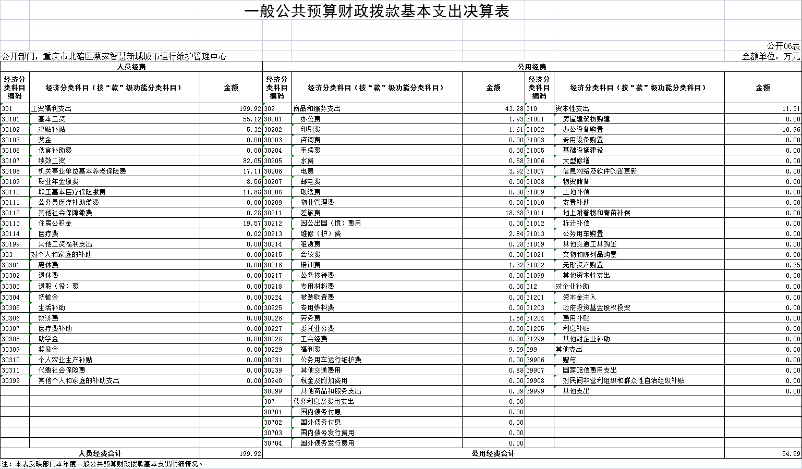Select the 资本性支出 amount 11.31

763,108
